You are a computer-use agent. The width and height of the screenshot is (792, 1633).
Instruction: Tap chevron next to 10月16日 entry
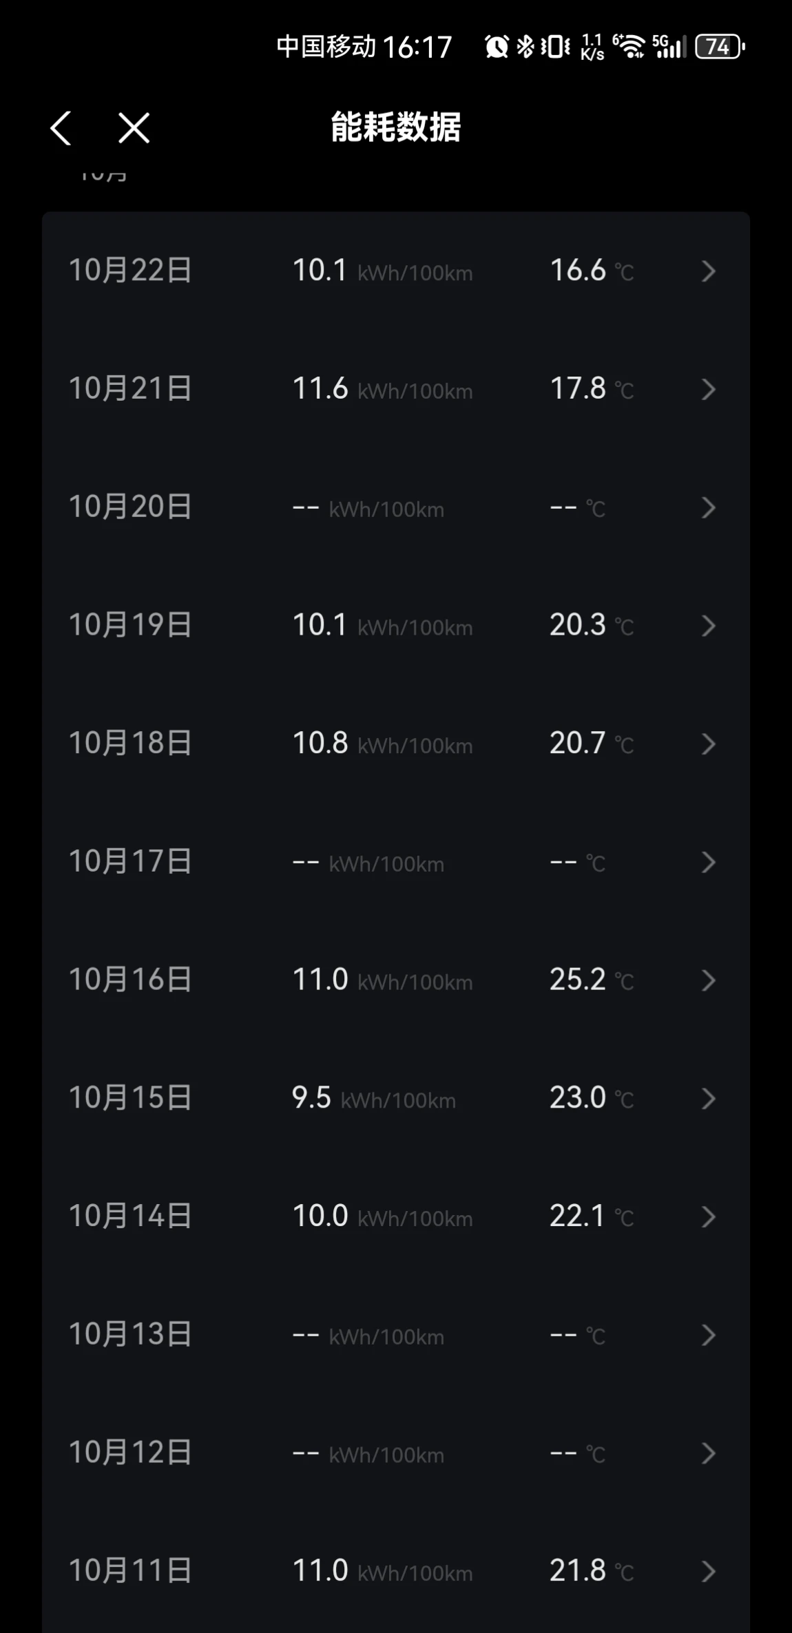click(708, 980)
